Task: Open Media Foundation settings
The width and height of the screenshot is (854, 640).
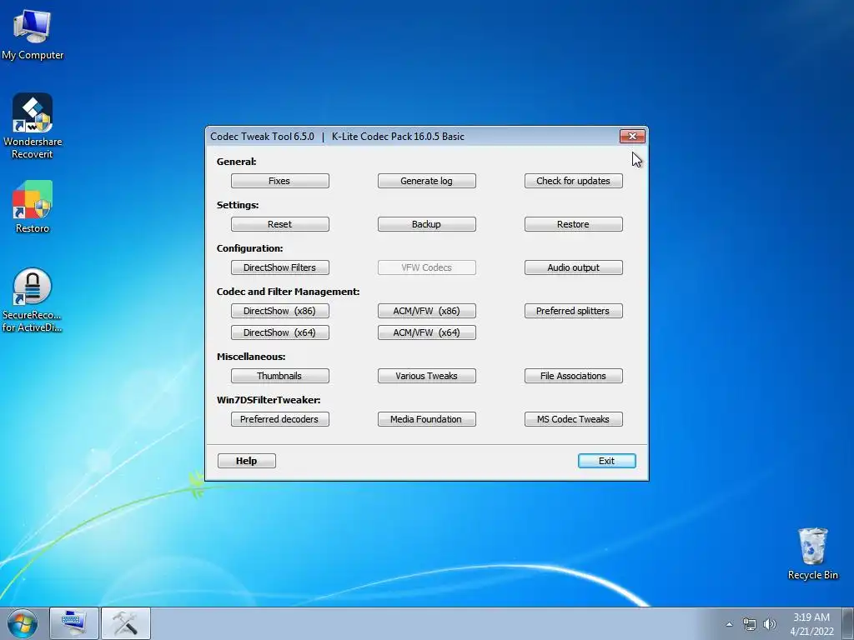Action: click(426, 419)
